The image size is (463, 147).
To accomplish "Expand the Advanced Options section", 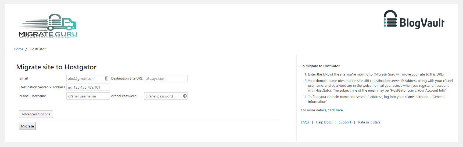I will click(x=36, y=114).
